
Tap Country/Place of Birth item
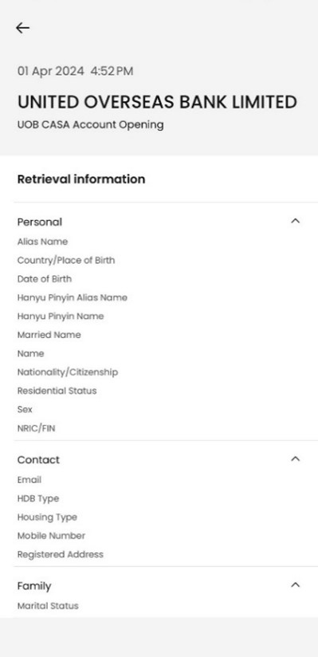click(x=66, y=260)
